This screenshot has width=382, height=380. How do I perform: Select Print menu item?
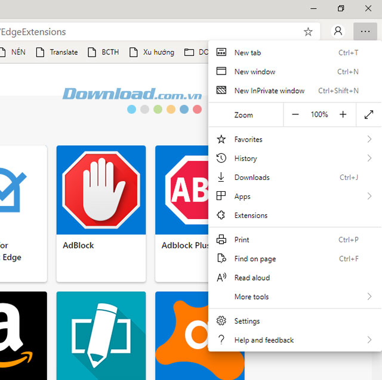coord(295,239)
